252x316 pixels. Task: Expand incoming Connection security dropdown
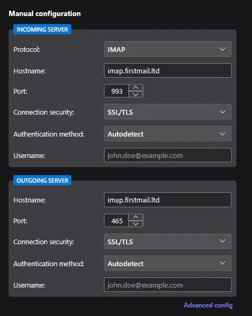pyautogui.click(x=168, y=112)
